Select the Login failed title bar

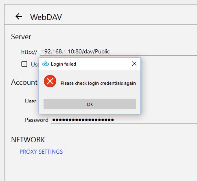pyautogui.click(x=90, y=64)
